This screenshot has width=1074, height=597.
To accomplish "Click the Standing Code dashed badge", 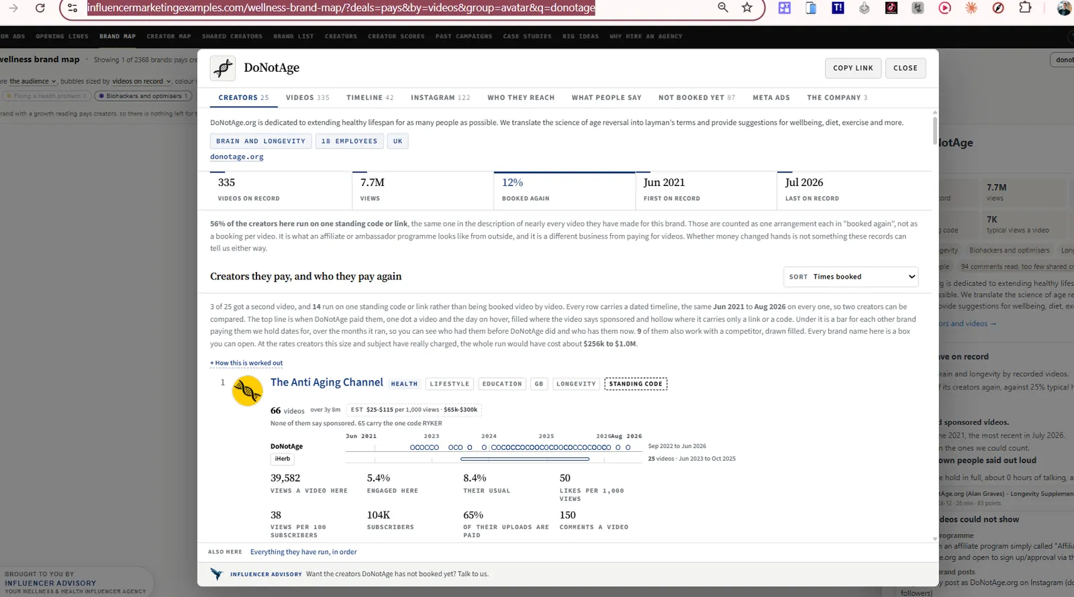I will pyautogui.click(x=636, y=384).
